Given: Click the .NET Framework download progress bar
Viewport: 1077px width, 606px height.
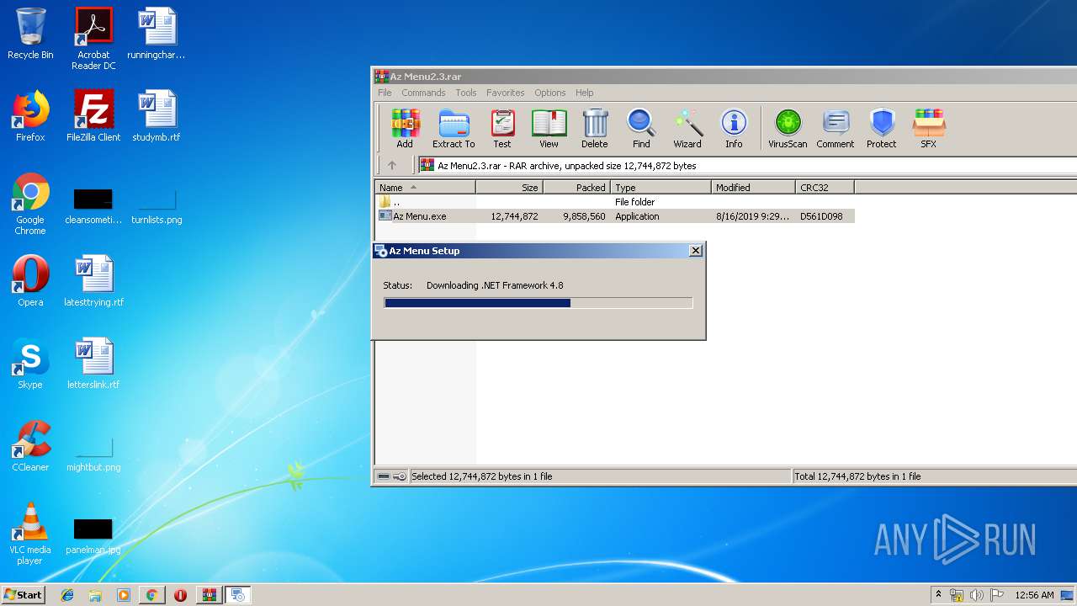Looking at the screenshot, I should pyautogui.click(x=538, y=303).
